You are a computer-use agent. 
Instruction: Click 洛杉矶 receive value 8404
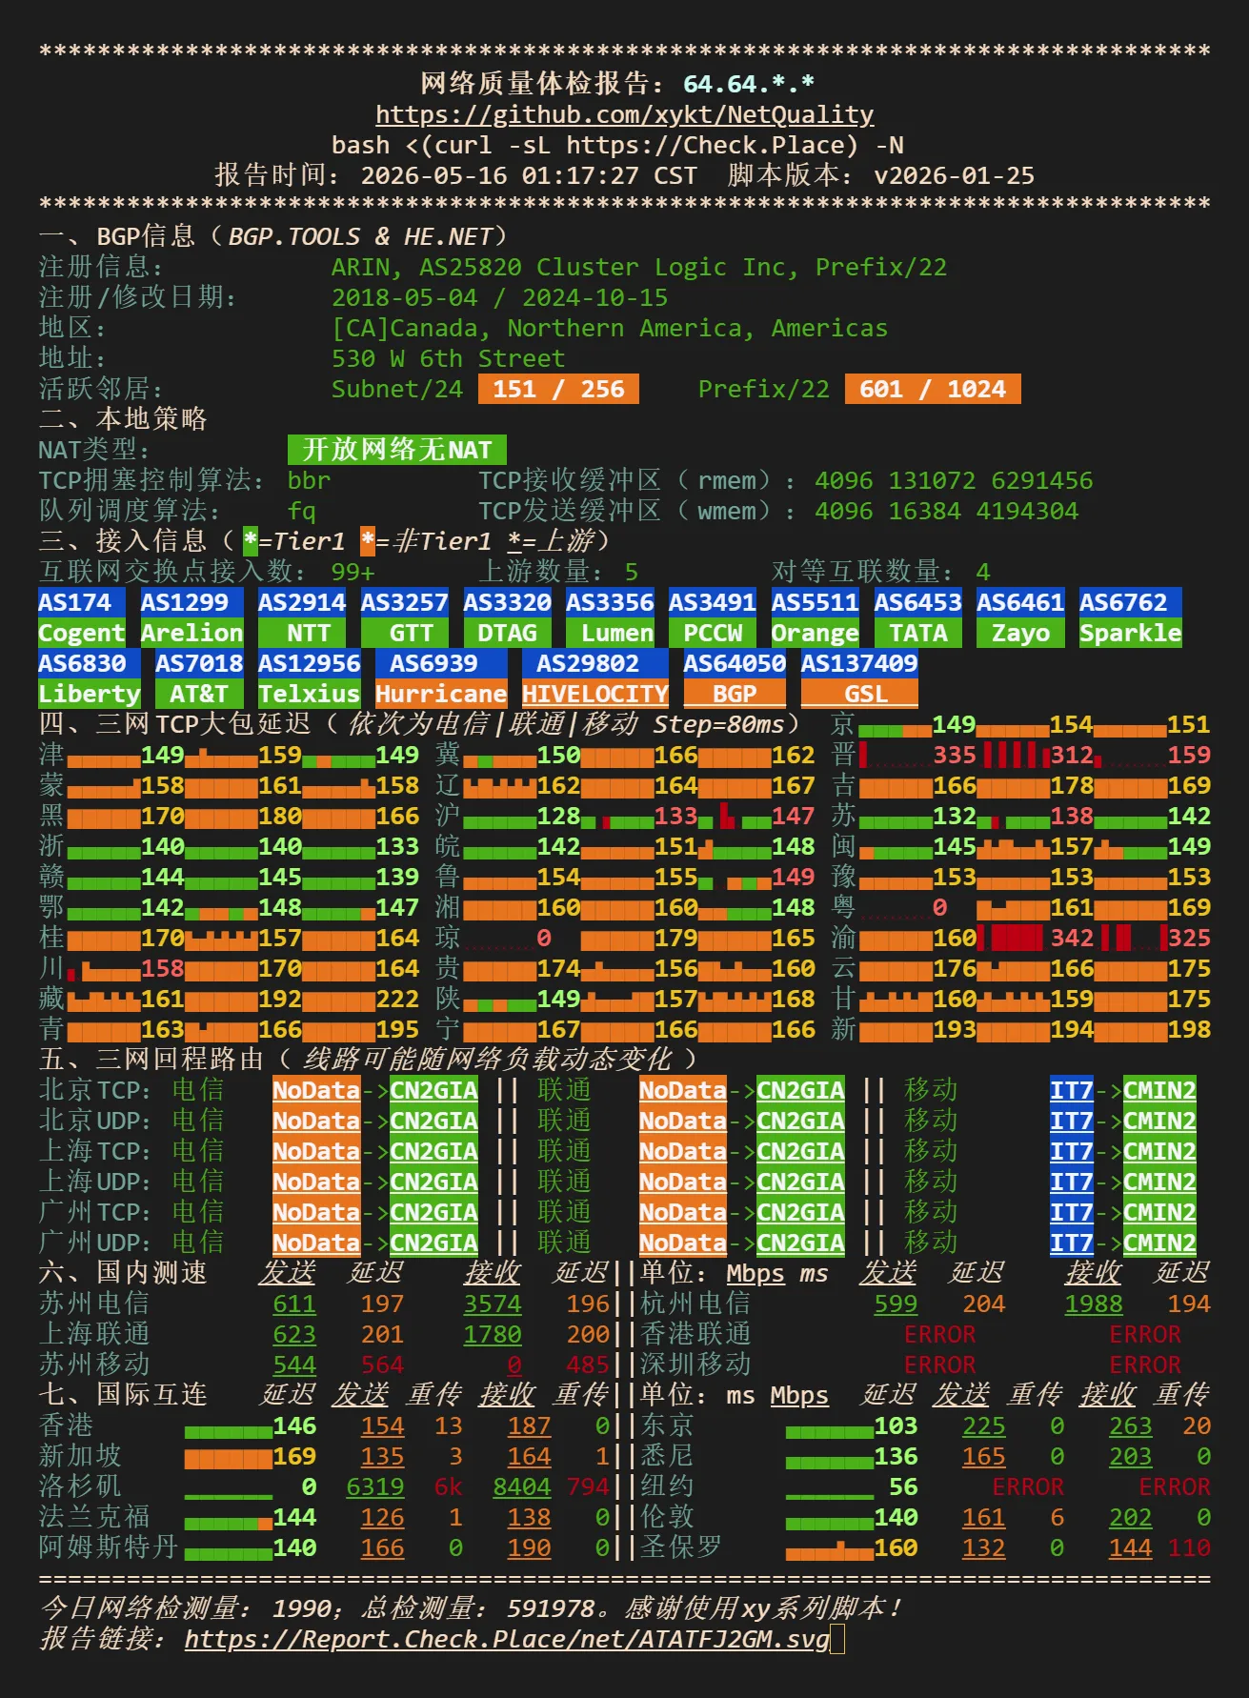(x=522, y=1486)
